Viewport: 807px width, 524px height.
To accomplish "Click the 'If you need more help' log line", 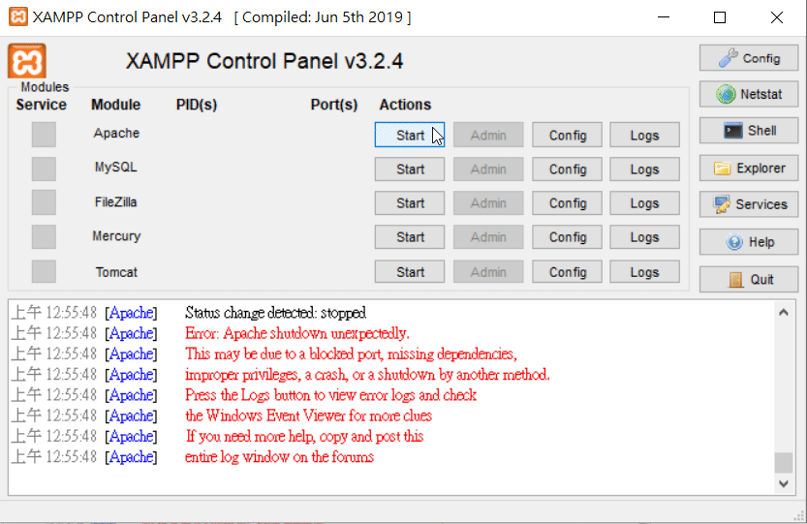I will pos(304,436).
